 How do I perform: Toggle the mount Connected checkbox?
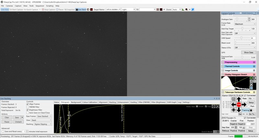click(x=245, y=95)
